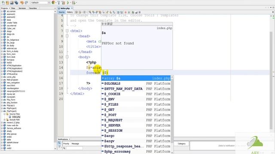
Task: Select $_COOKIE in completion list
Action: coord(136,94)
